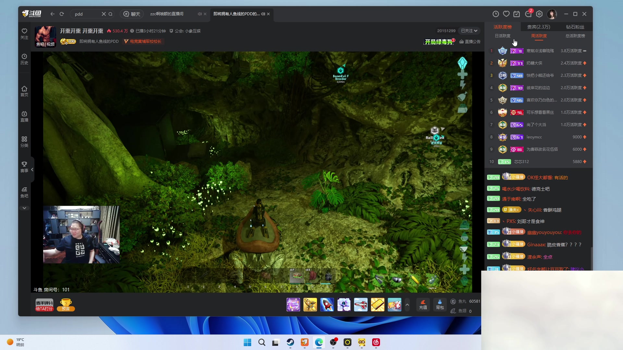Image resolution: width=623 pixels, height=350 pixels.
Task: Send the purple banner gift
Action: (x=293, y=305)
